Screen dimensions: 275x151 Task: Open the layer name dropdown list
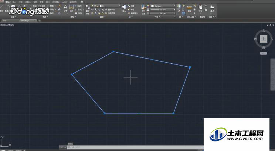click(120, 6)
